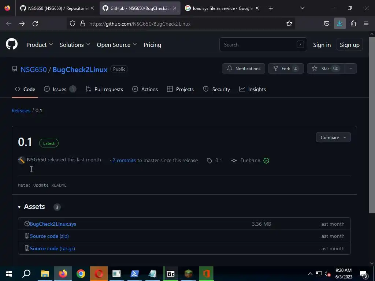Click Save to Pocket icon
Screen dimensions: 375x281
coord(326,23)
